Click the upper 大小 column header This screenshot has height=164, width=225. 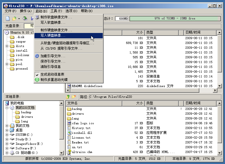pos(133,32)
